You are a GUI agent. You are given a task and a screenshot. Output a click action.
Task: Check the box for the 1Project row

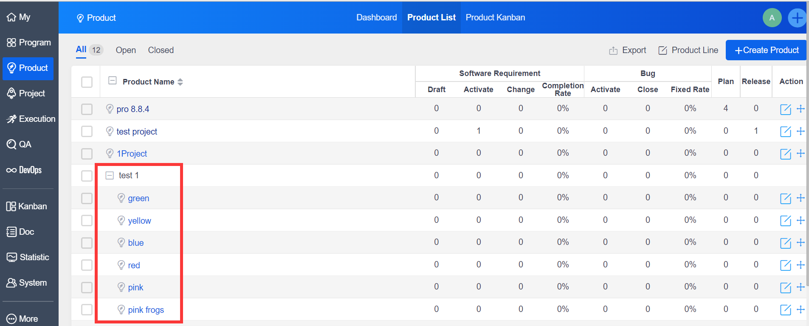(87, 154)
